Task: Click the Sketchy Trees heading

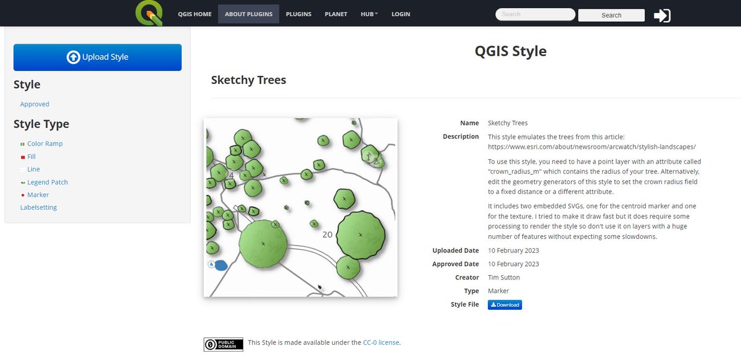Action: click(x=249, y=80)
